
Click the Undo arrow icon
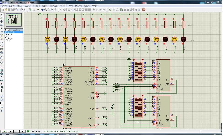tap(61, 9)
